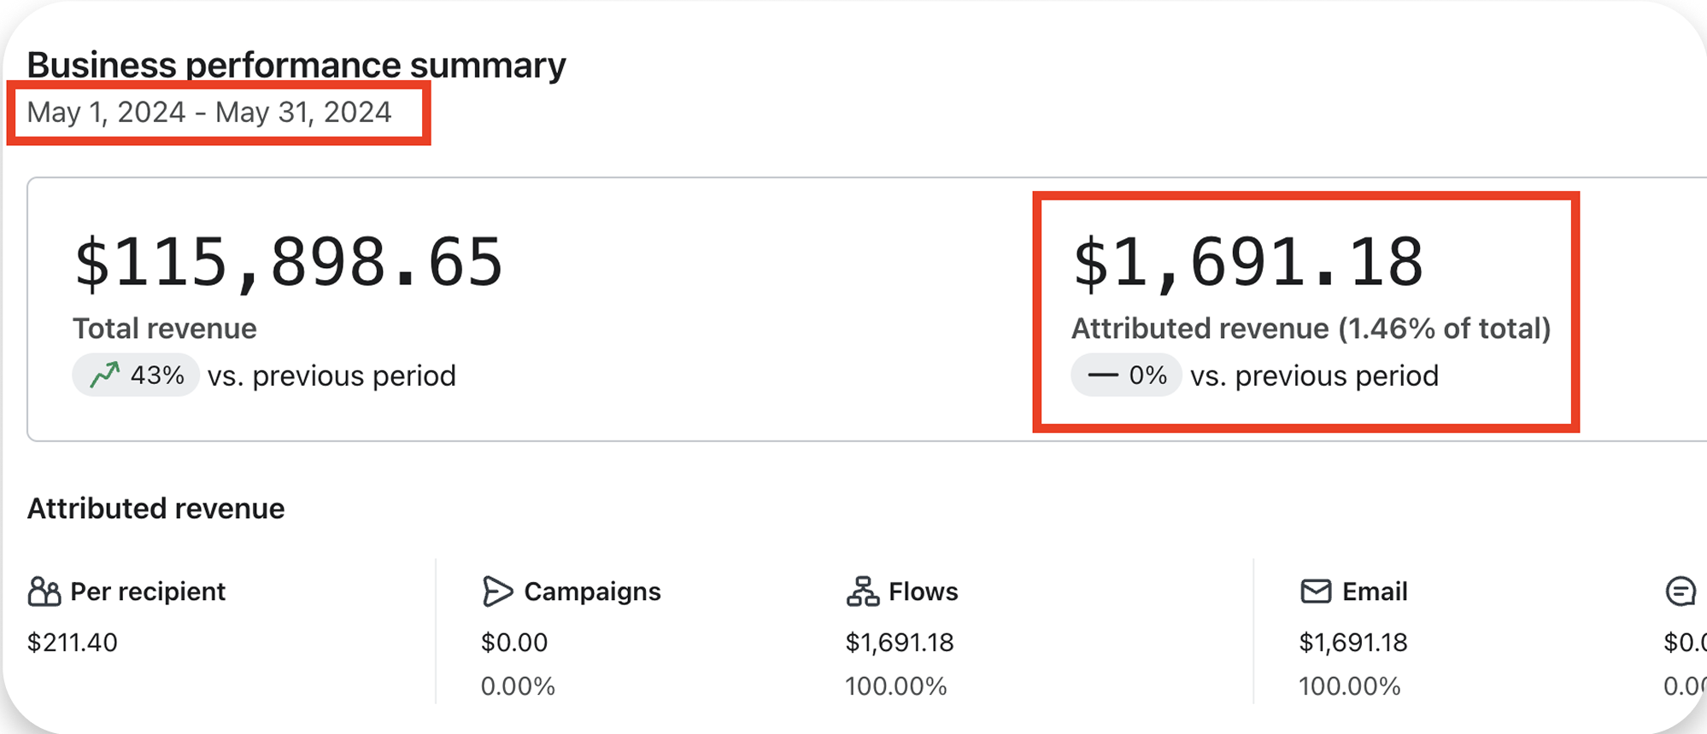Viewport: 1707px width, 734px height.
Task: Open the Flows revenue label
Action: coord(923,591)
